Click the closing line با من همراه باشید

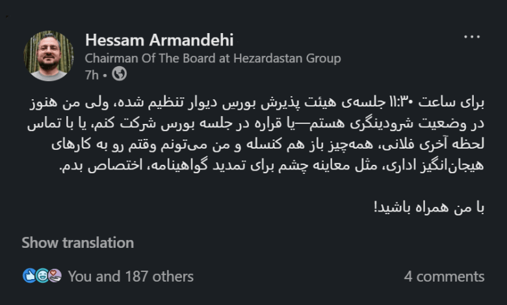pos(430,208)
